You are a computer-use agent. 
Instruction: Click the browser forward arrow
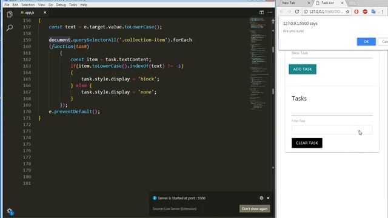[289, 12]
